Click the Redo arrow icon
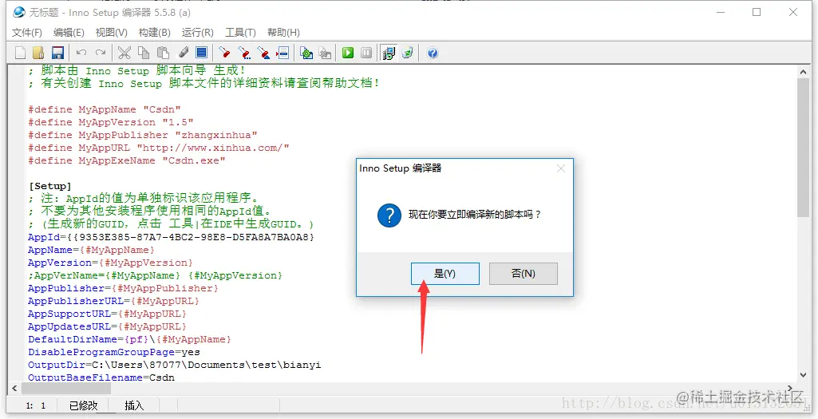This screenshot has height=419, width=818. point(101,53)
